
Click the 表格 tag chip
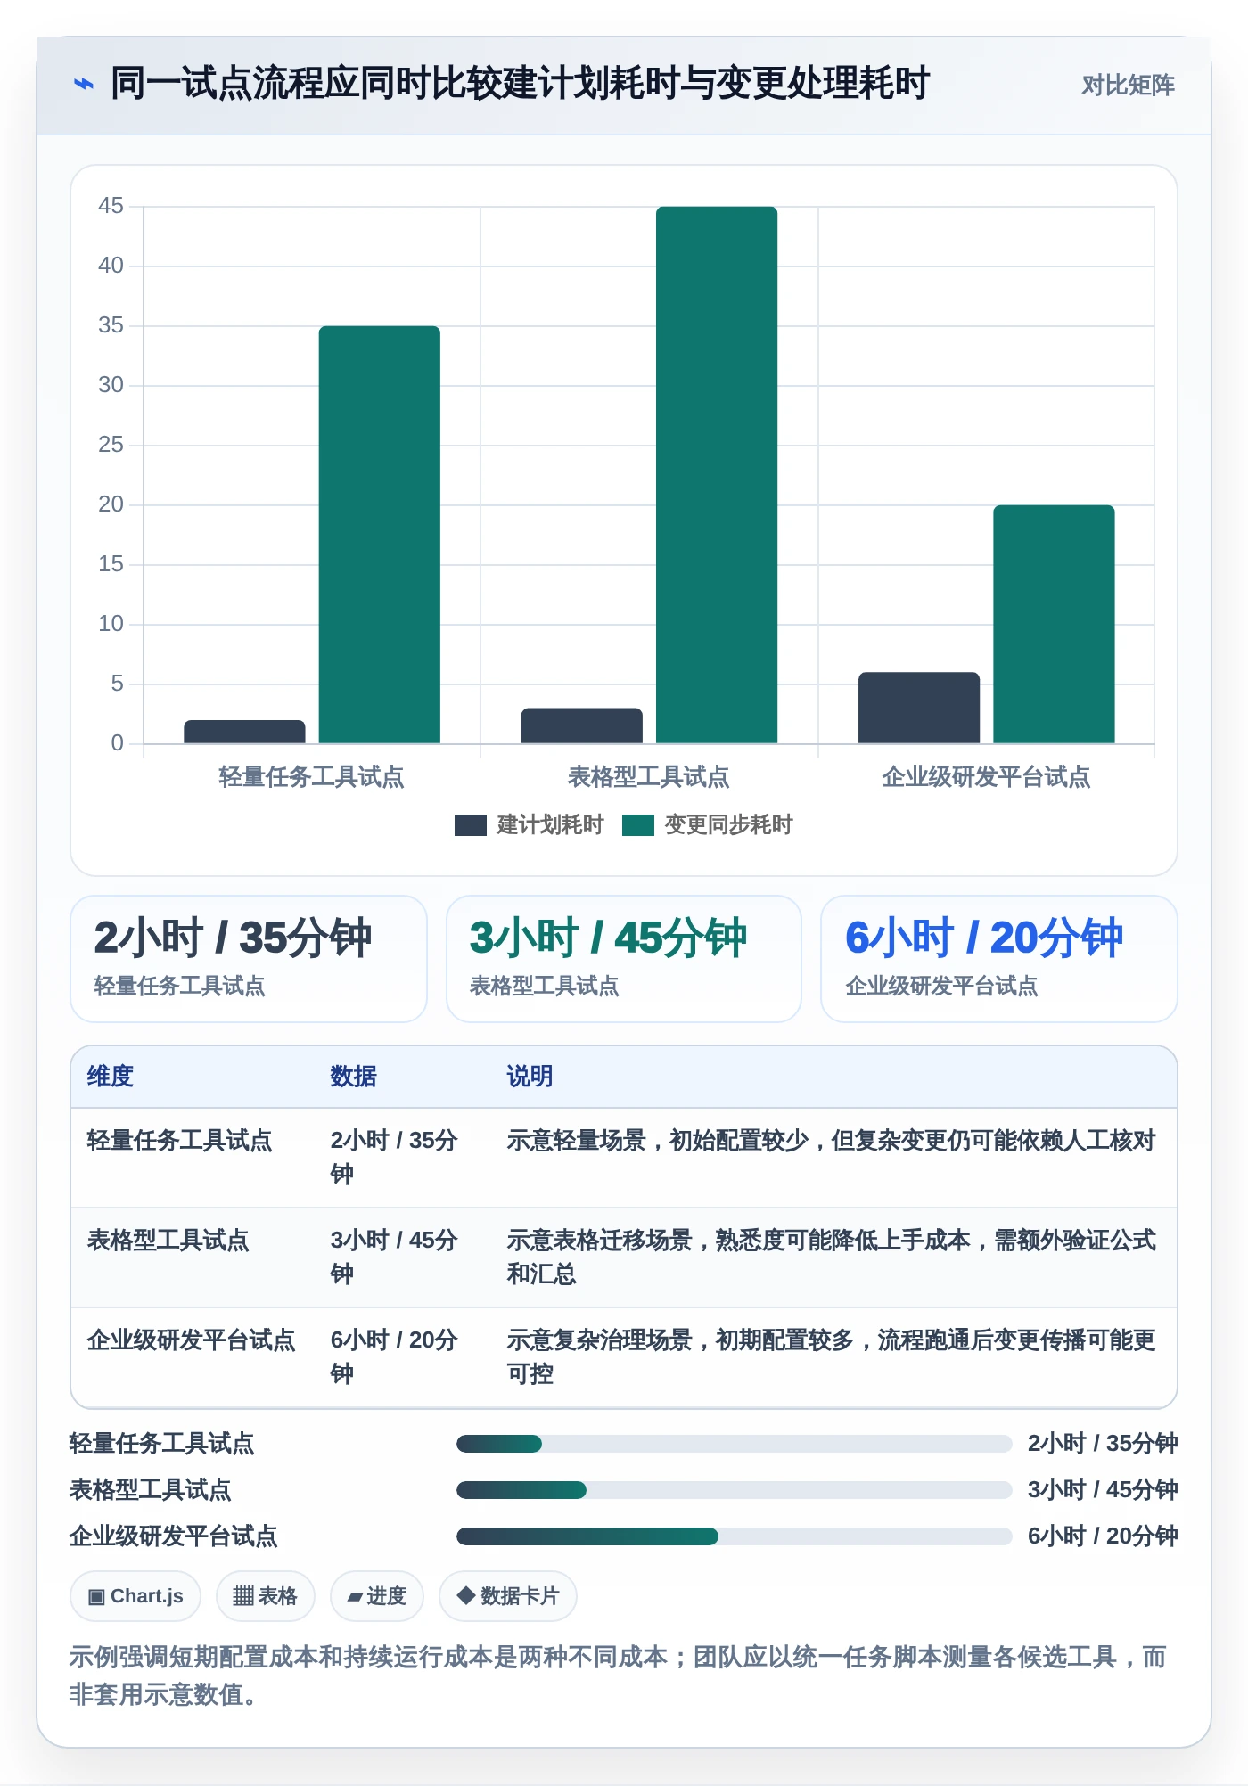pos(266,1596)
